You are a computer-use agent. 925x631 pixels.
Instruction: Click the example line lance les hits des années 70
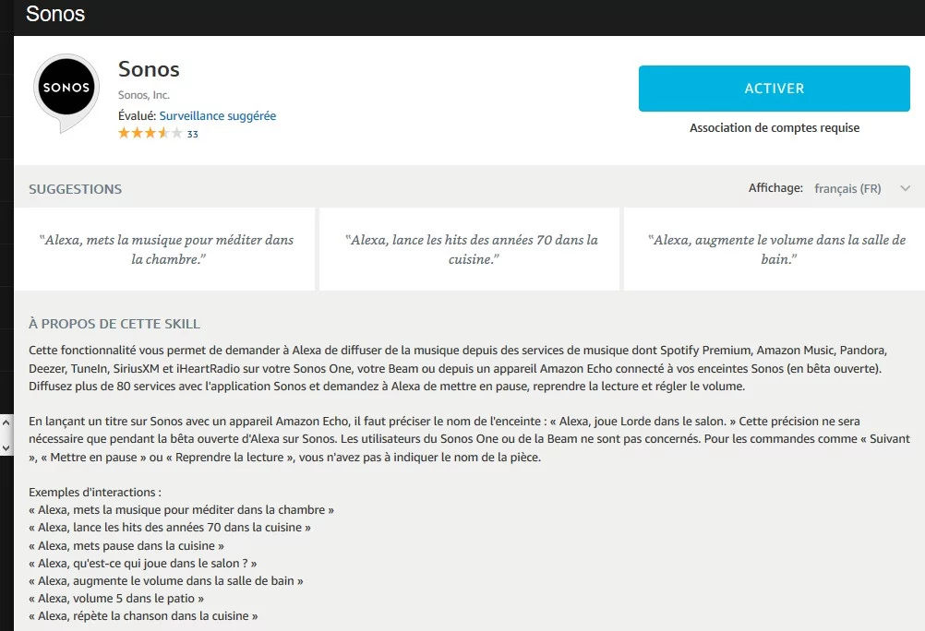tap(170, 527)
